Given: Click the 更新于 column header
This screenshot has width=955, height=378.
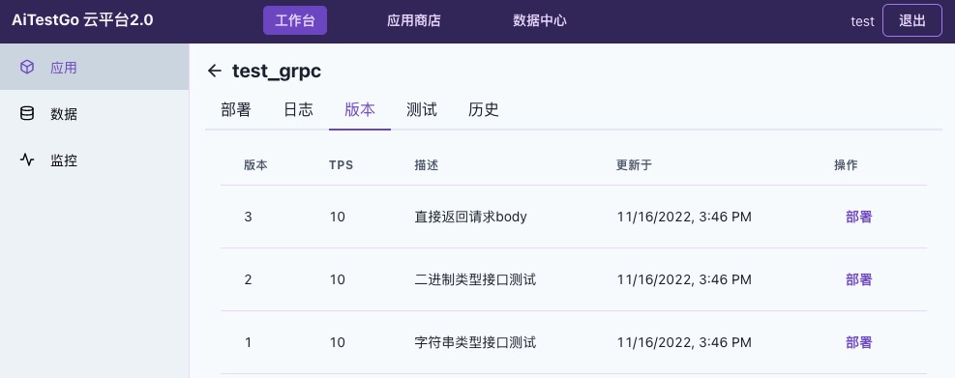Looking at the screenshot, I should (x=634, y=165).
